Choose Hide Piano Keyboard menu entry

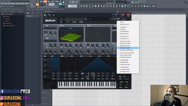[128, 57]
